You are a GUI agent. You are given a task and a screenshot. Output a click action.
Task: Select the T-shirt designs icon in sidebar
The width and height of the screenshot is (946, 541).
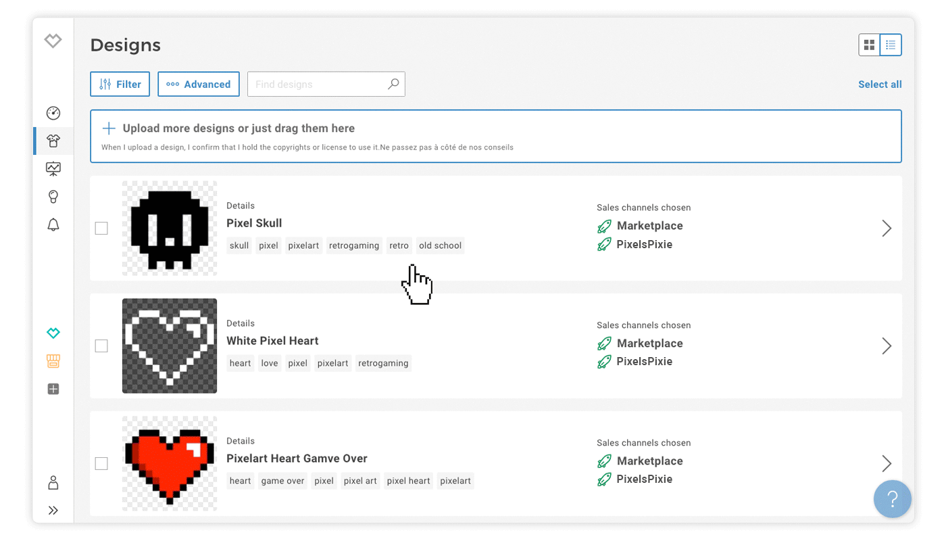click(53, 141)
